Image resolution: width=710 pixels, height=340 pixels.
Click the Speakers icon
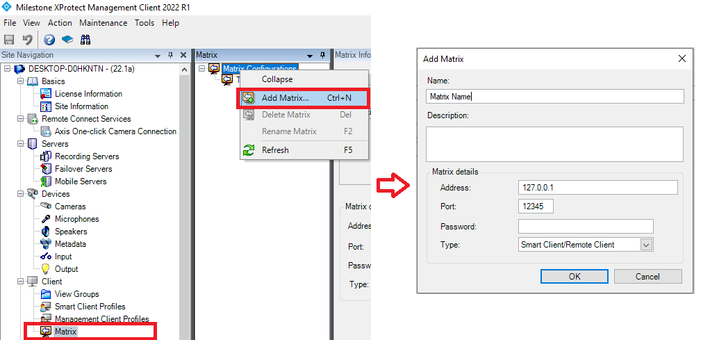click(x=46, y=232)
